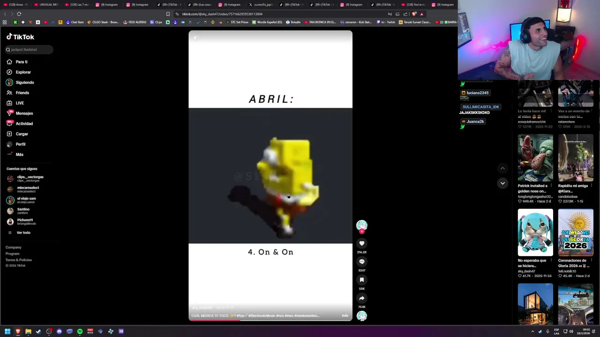Screen dimensions: 600x337
Task: Click the browser reload button
Action: [x=19, y=14]
